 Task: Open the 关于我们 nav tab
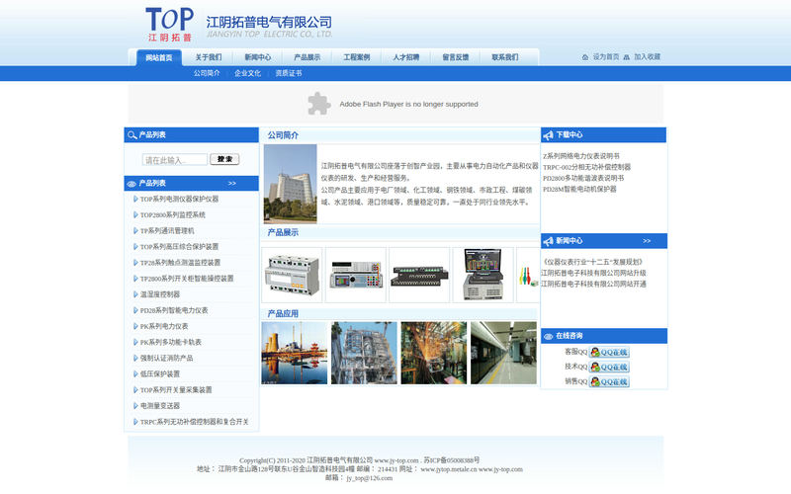point(209,57)
